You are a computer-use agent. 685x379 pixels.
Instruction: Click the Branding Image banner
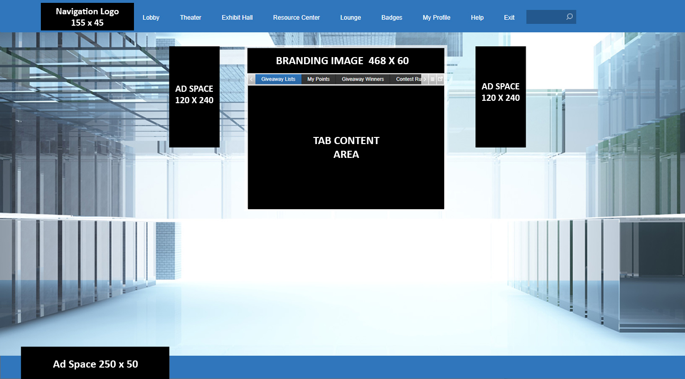point(346,60)
